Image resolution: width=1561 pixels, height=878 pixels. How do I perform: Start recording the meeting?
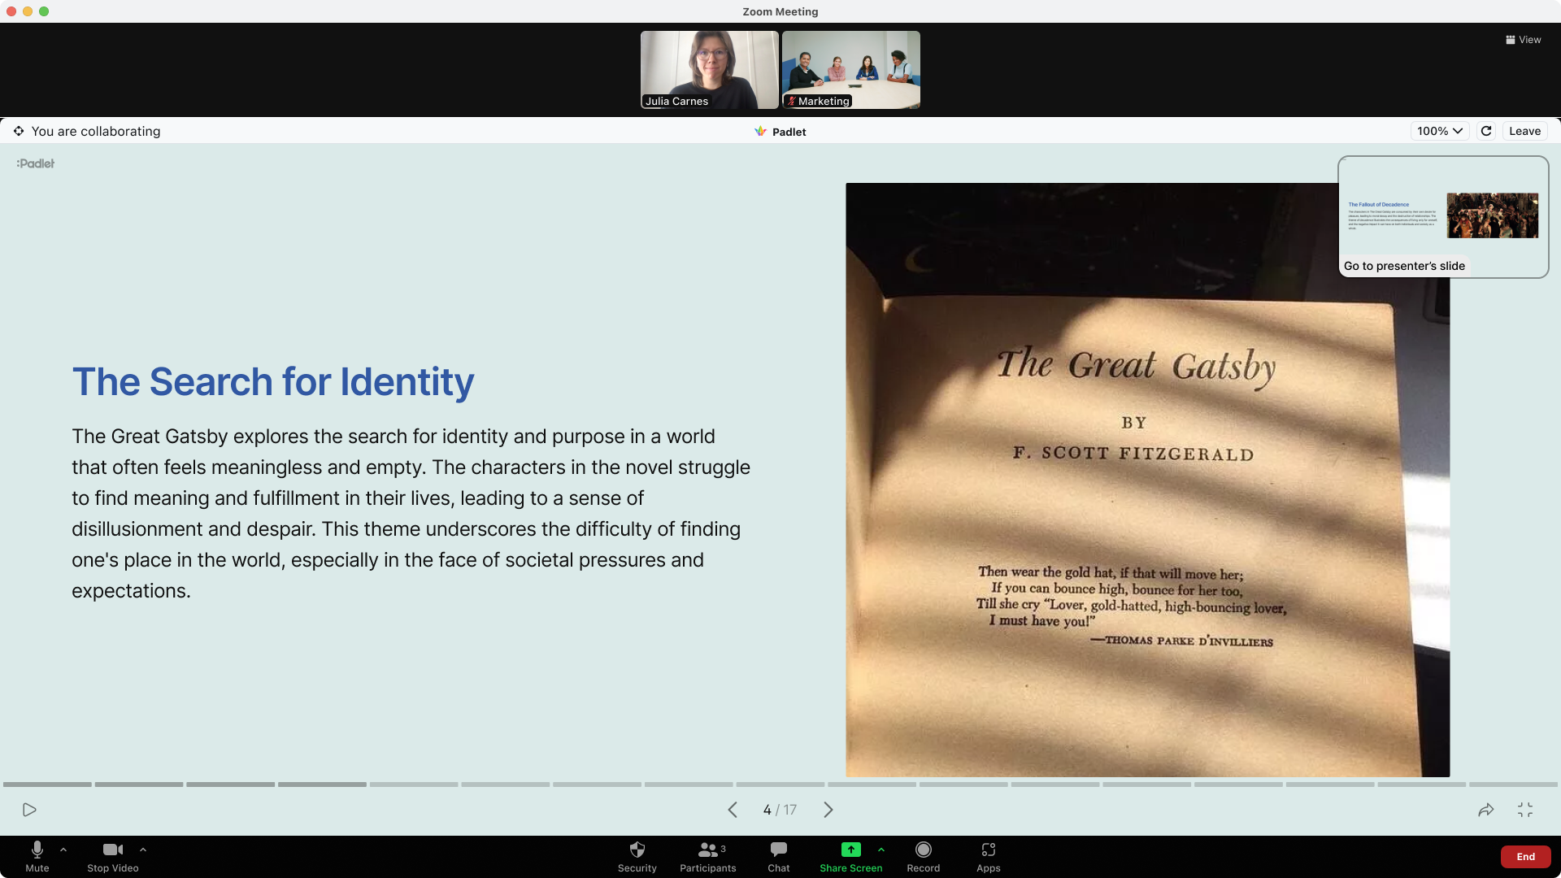click(x=923, y=857)
